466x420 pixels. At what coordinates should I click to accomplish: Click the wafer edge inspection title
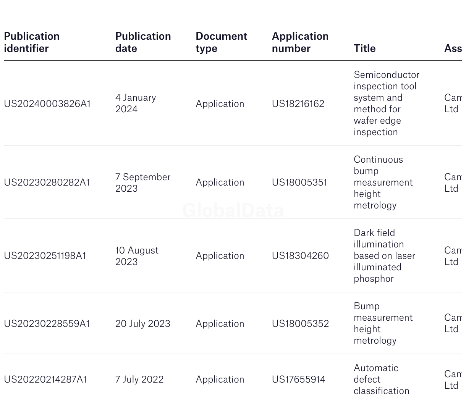387,103
